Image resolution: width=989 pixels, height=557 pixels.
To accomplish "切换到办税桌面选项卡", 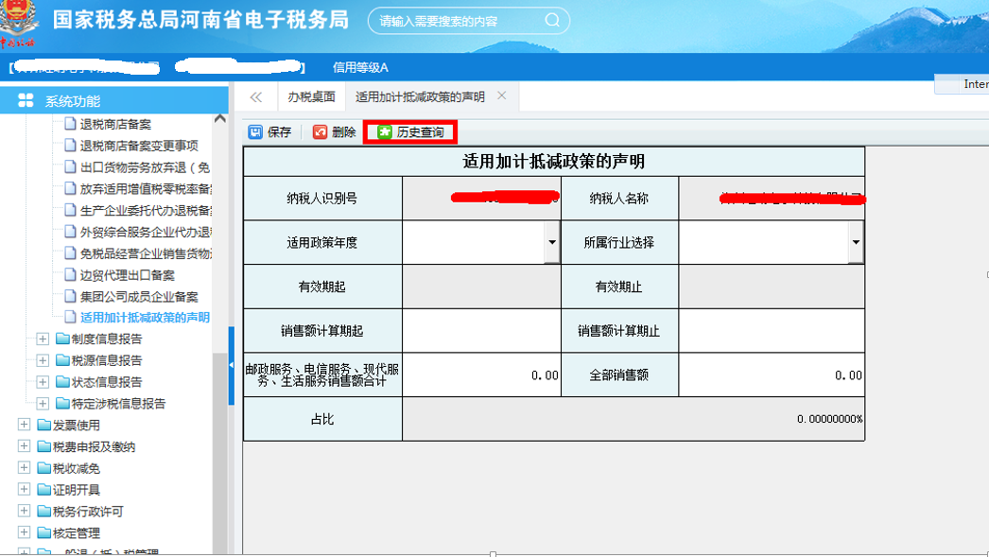I will click(x=312, y=96).
